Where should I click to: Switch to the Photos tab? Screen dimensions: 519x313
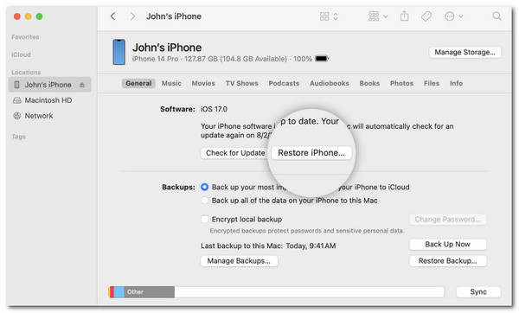click(x=401, y=83)
